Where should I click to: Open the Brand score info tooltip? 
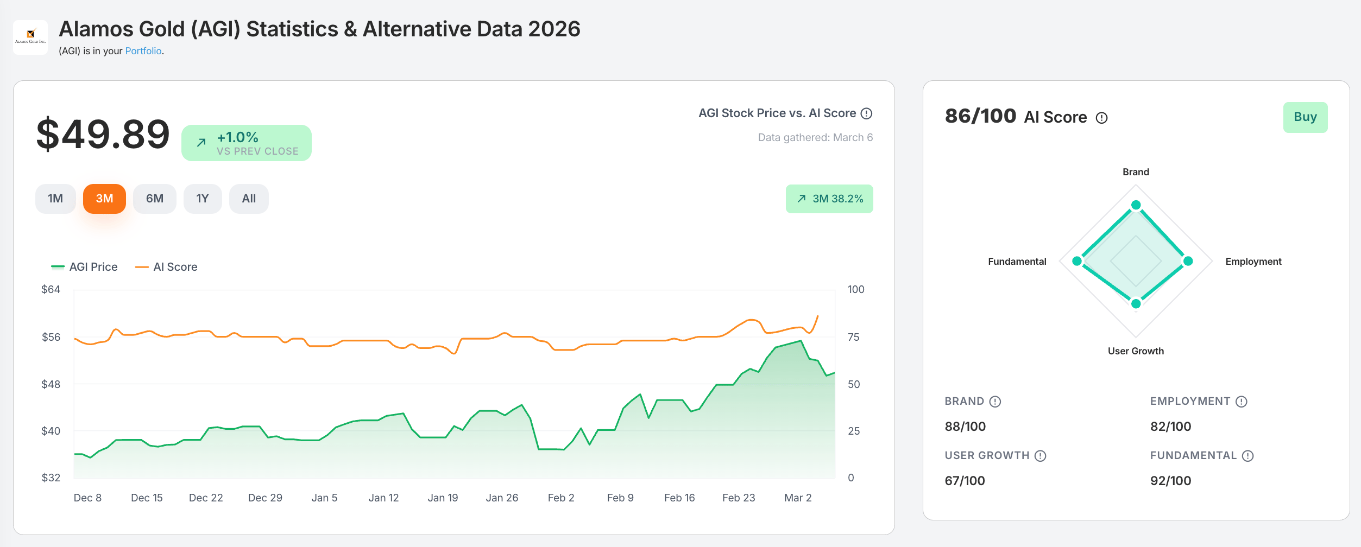tap(995, 402)
